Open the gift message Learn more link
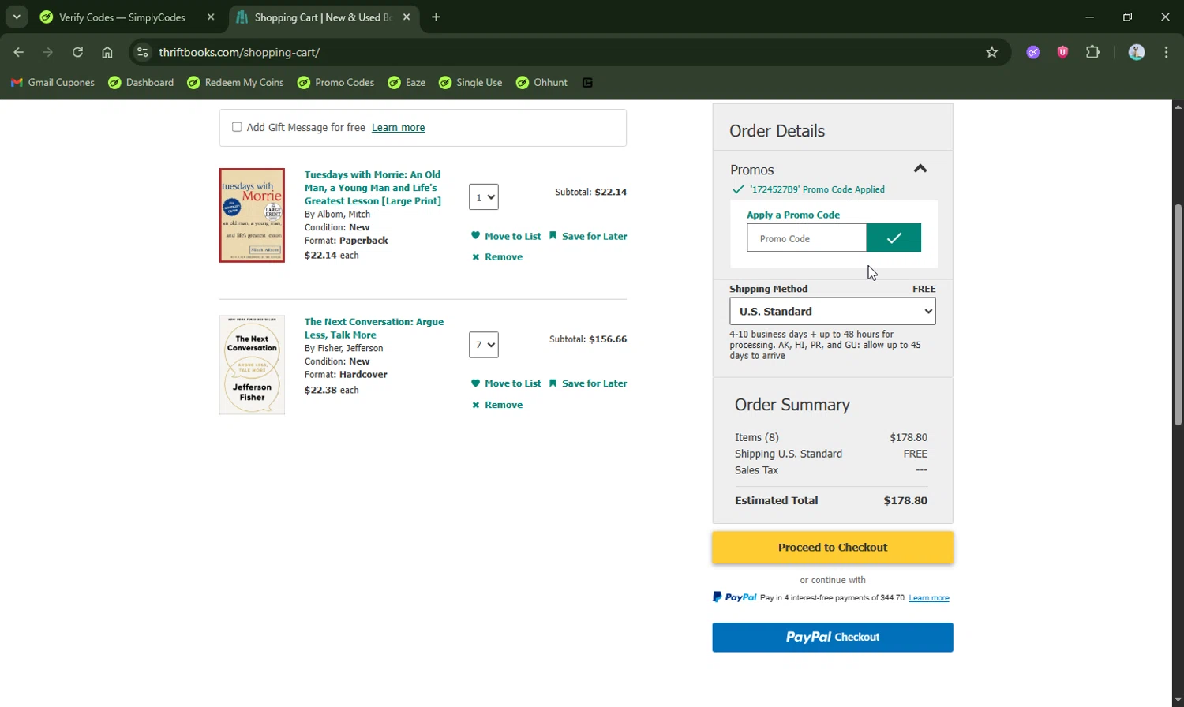The height and width of the screenshot is (707, 1184). [x=398, y=128]
